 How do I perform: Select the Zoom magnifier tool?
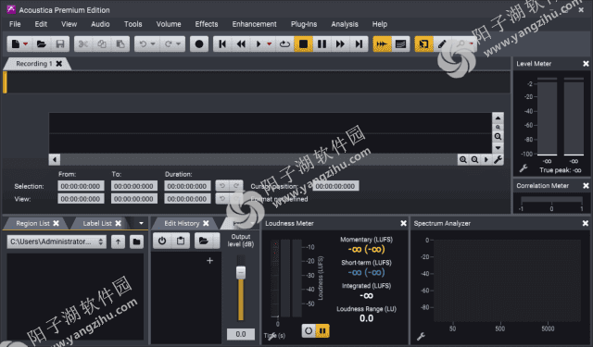click(461, 44)
